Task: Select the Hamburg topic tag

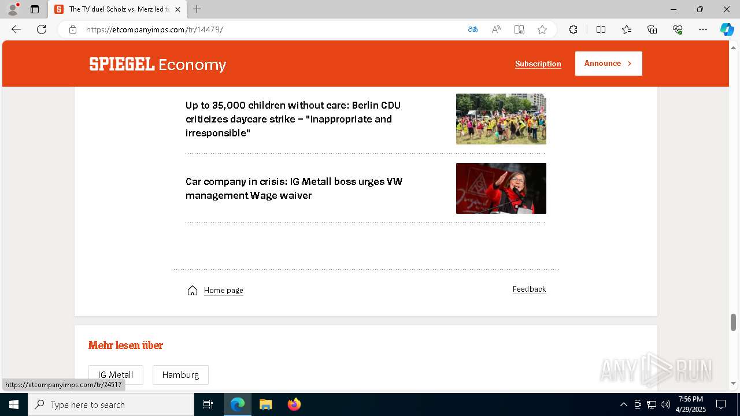Action: 180,375
